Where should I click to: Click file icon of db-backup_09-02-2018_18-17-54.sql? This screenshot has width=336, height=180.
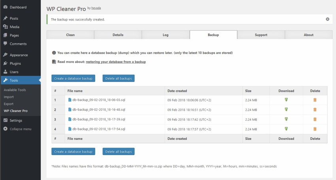(x=70, y=129)
